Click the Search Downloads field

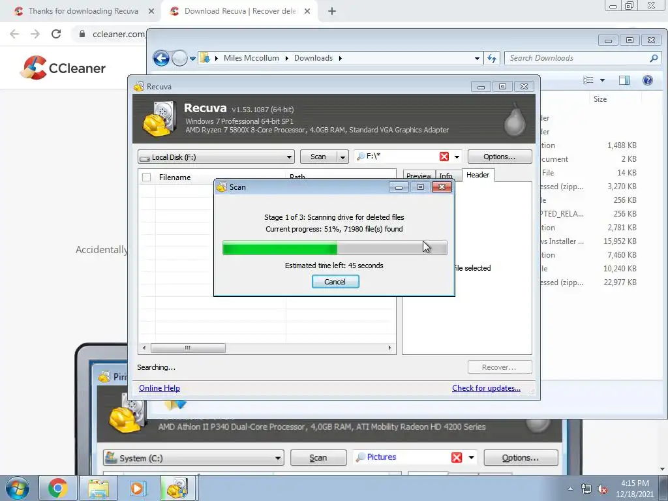[577, 58]
